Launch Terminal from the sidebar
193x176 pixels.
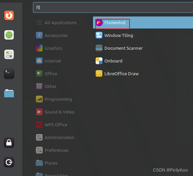(9, 74)
